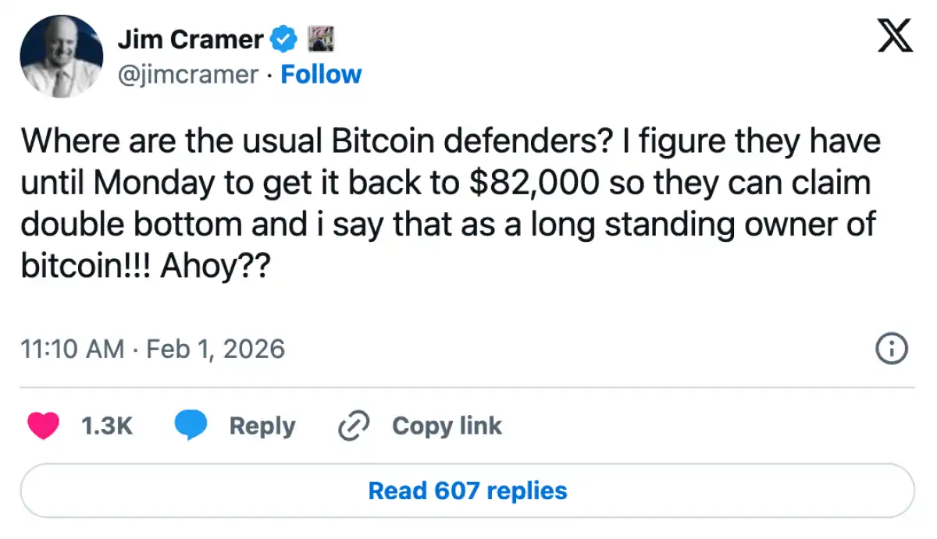The width and height of the screenshot is (937, 539).
Task: Click the Jim Cramer display name
Action: click(191, 38)
